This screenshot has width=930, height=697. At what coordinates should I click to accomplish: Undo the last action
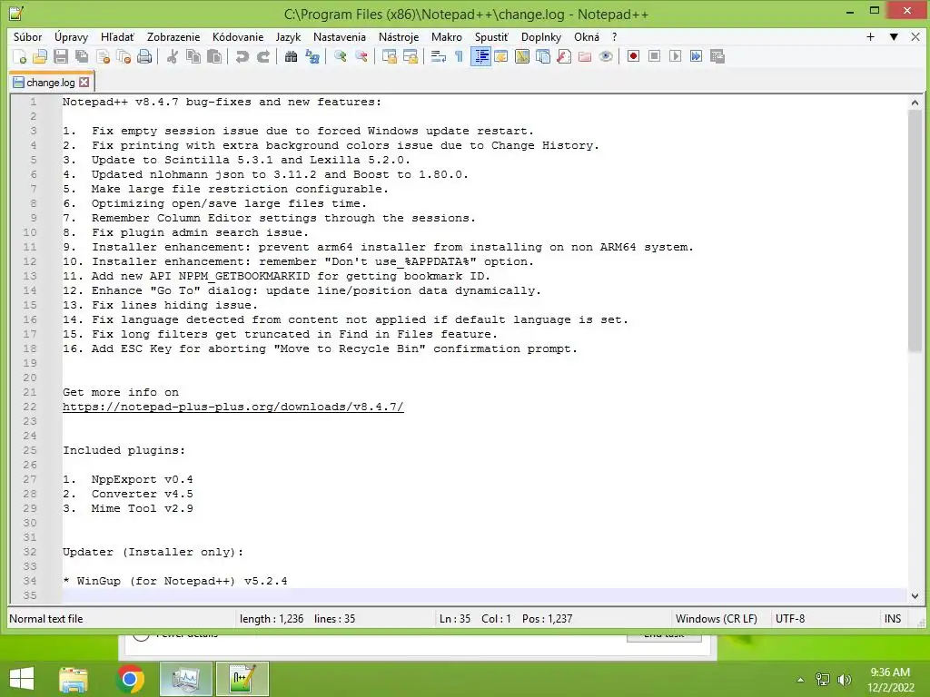click(x=242, y=56)
